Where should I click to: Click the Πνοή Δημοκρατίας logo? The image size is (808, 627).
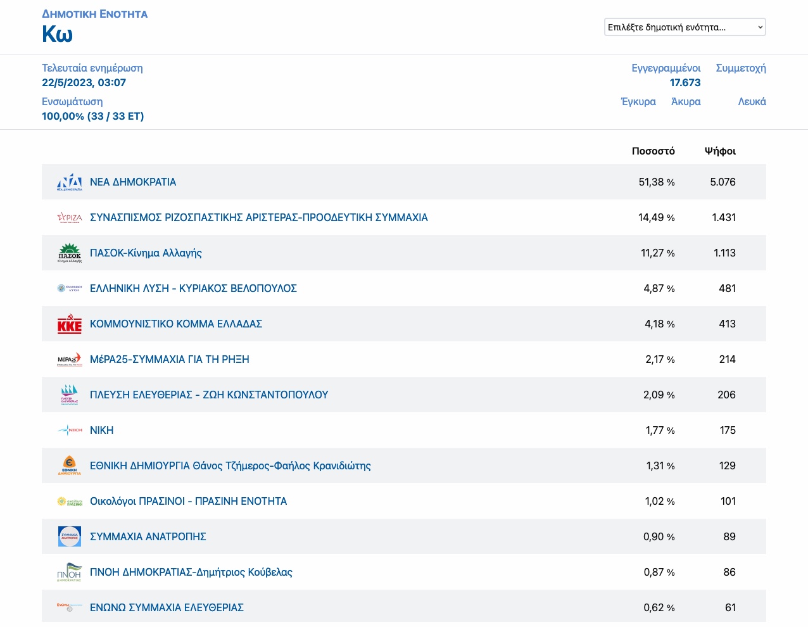(70, 572)
